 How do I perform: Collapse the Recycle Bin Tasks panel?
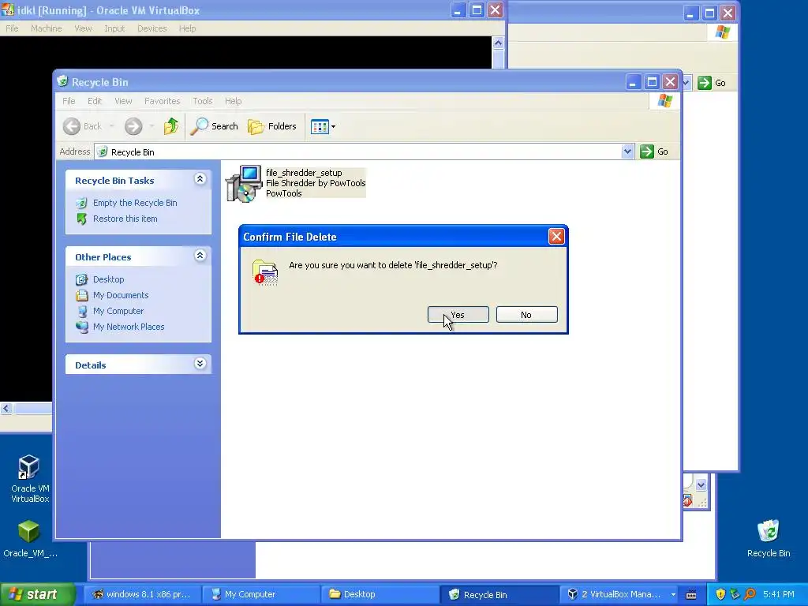click(200, 179)
